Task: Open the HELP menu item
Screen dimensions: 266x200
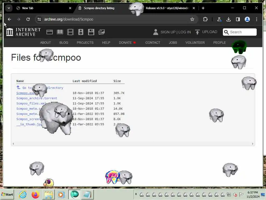Action: pyautogui.click(x=106, y=43)
